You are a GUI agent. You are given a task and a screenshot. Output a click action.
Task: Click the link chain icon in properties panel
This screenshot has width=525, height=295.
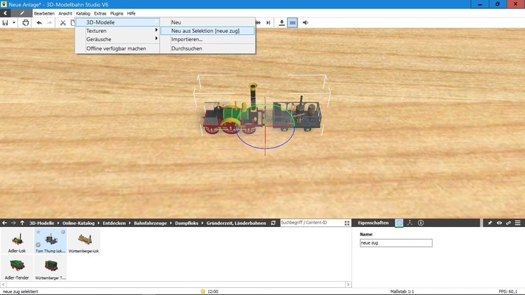(x=509, y=223)
